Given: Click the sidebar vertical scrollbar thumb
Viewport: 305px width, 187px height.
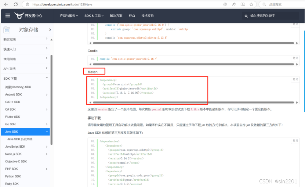Looking at the screenshot, I should (x=51, y=100).
